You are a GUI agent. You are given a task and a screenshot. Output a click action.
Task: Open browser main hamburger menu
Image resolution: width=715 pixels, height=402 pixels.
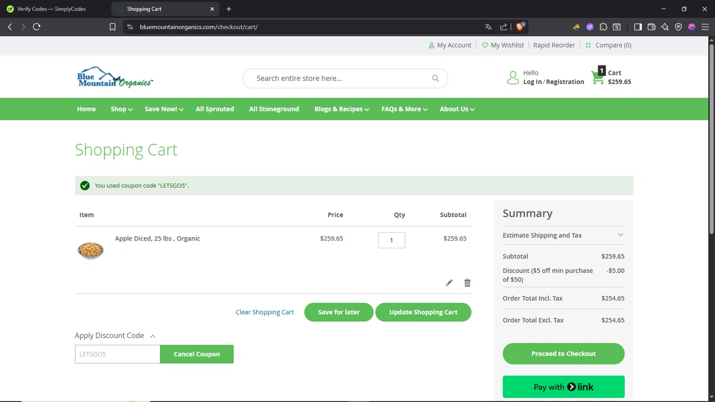705,27
